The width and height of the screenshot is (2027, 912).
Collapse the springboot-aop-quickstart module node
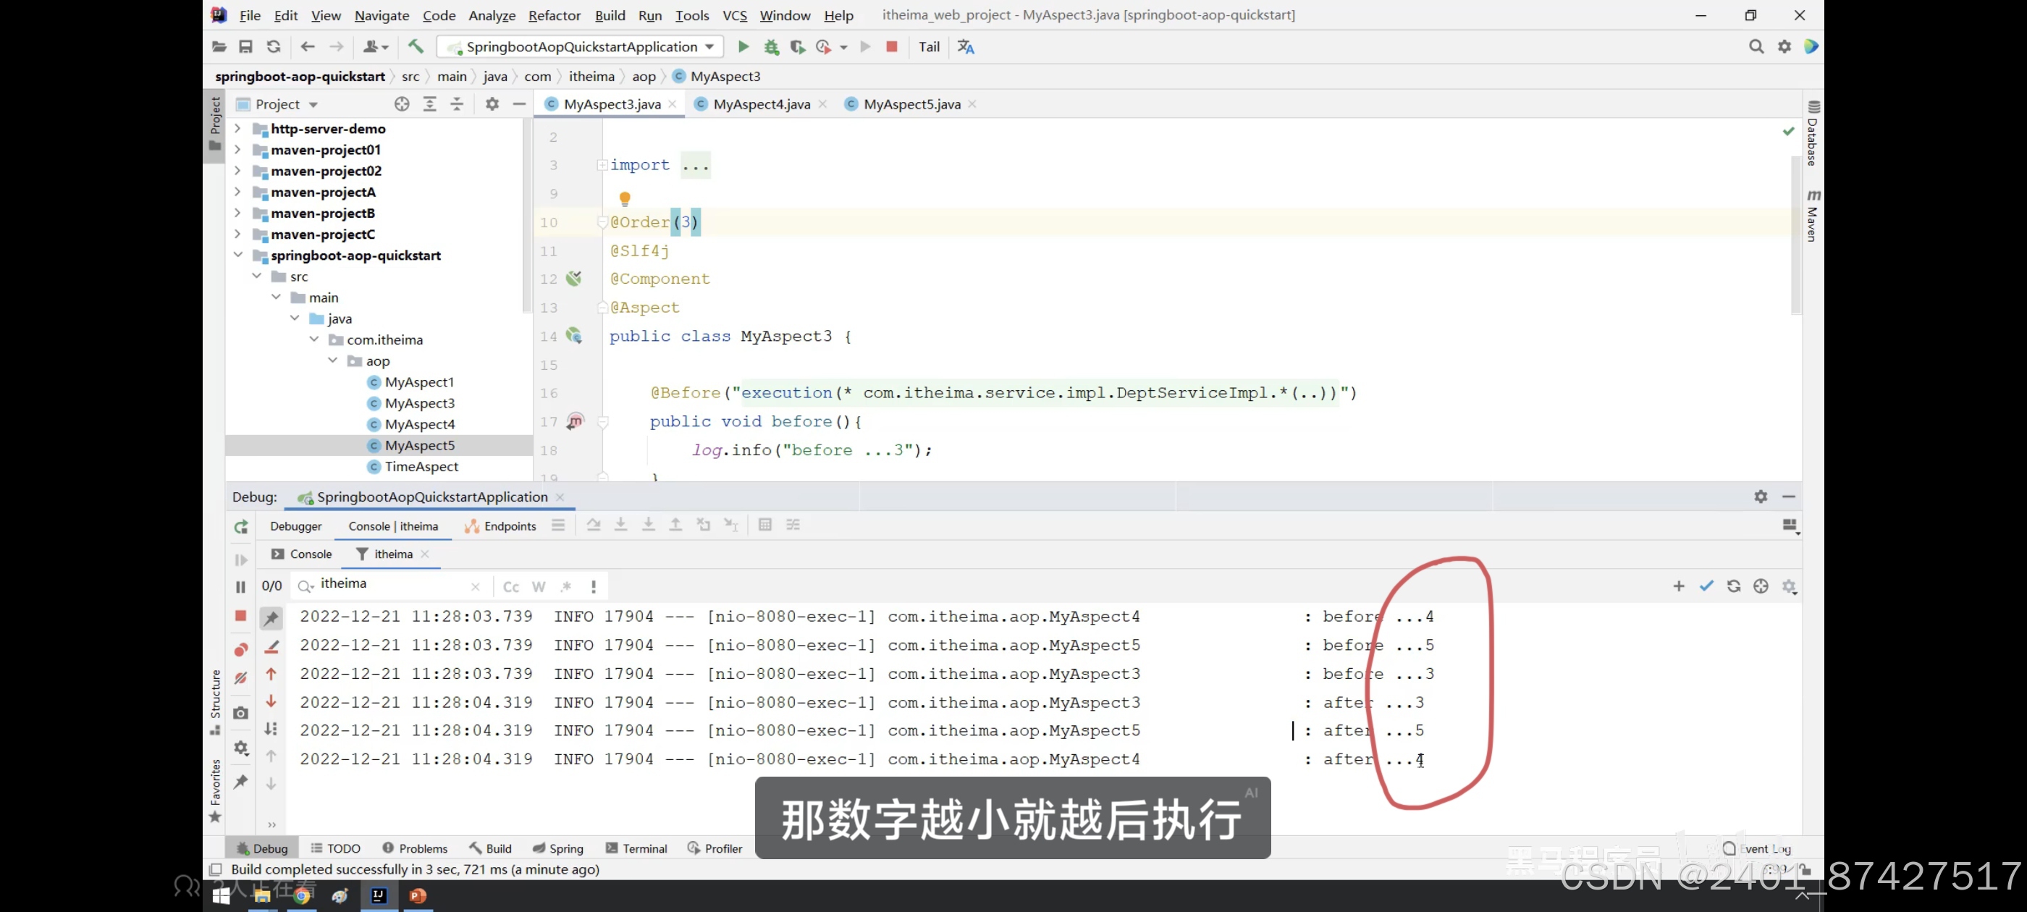[x=237, y=255]
